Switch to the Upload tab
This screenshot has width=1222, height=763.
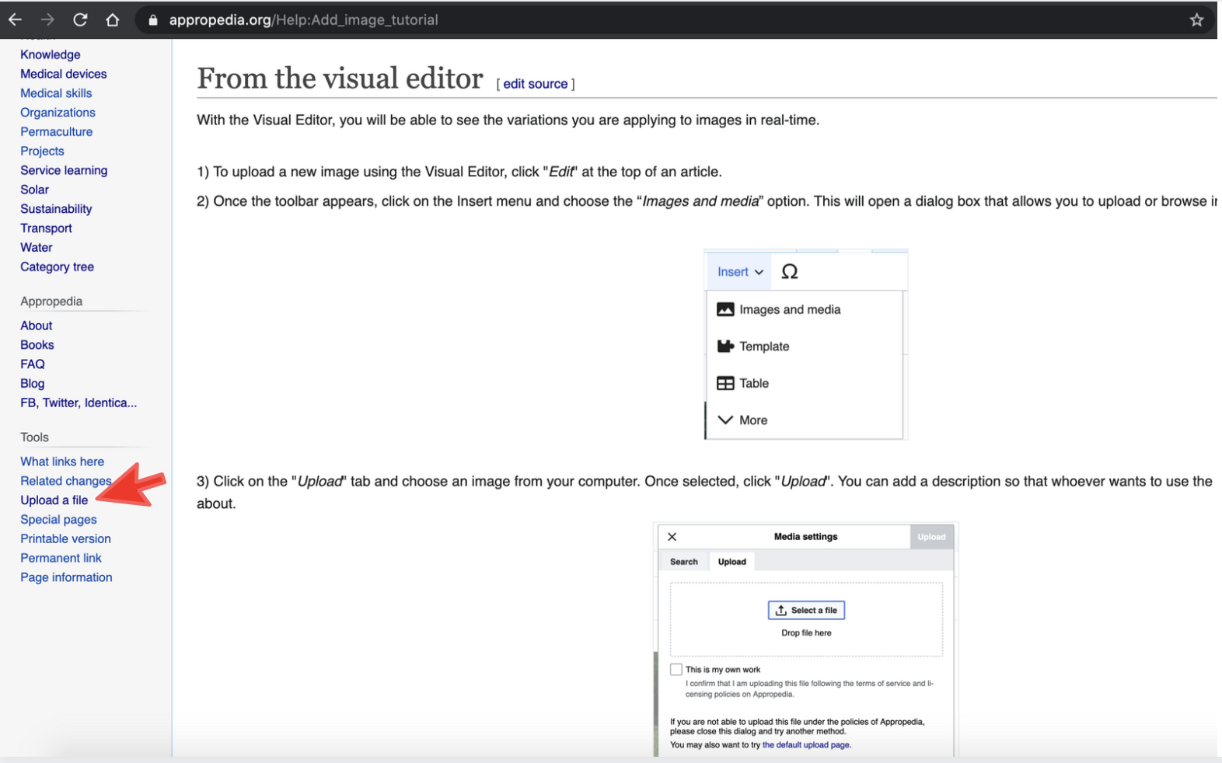click(731, 562)
